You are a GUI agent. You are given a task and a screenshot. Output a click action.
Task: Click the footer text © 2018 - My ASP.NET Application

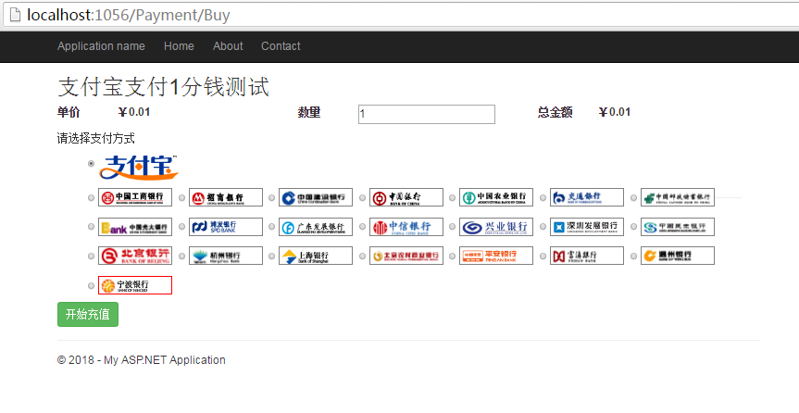pyautogui.click(x=141, y=360)
